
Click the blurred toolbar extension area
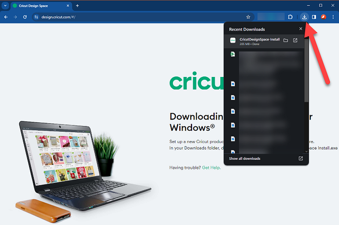[271, 16]
